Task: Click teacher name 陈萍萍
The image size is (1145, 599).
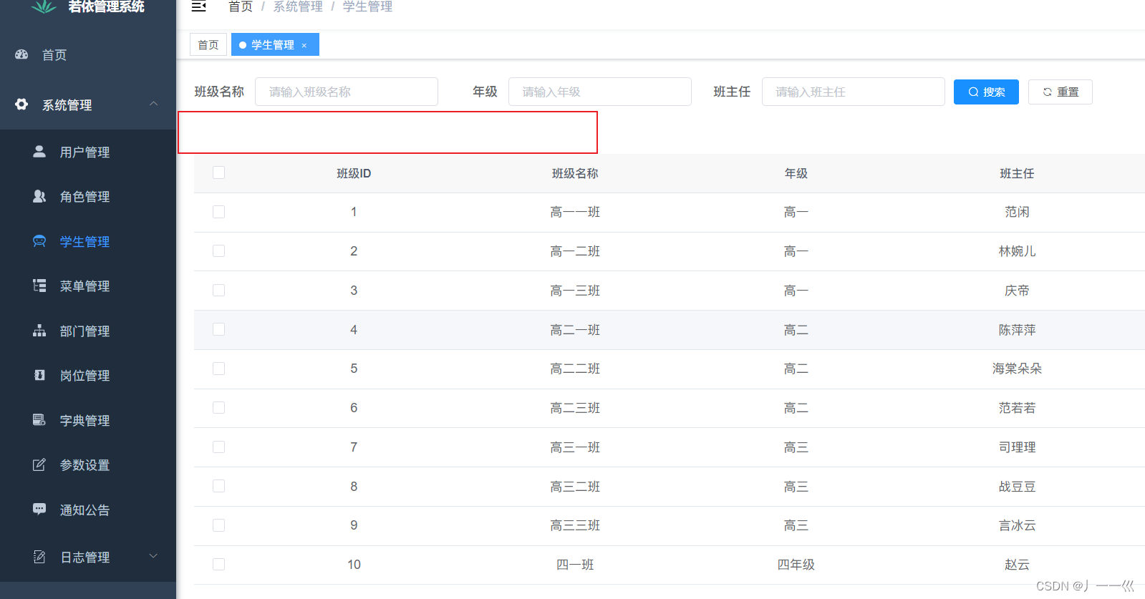Action: click(1017, 330)
